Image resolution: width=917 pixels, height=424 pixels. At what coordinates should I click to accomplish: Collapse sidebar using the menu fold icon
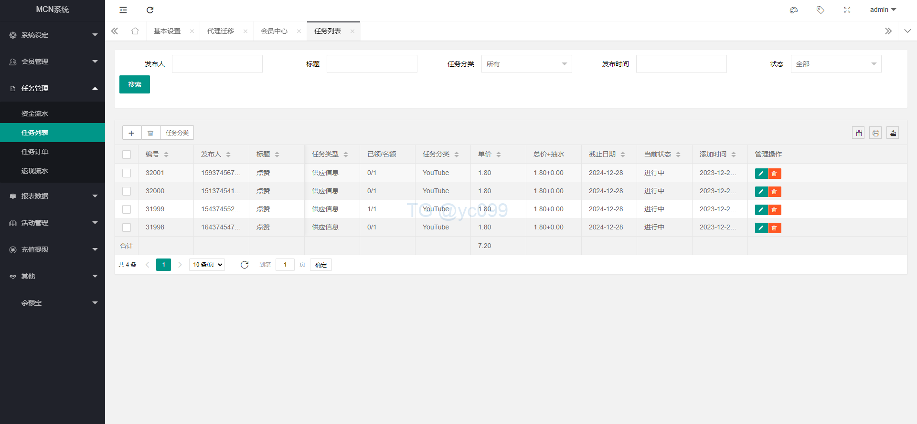[123, 10]
